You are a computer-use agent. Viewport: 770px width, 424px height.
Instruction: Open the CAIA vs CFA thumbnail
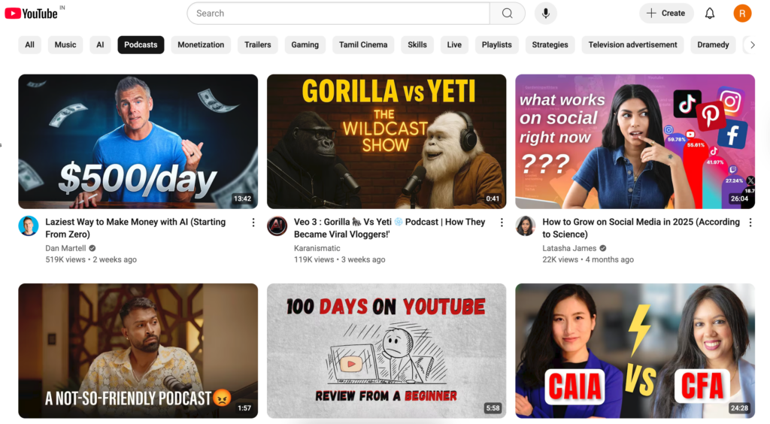(x=635, y=350)
